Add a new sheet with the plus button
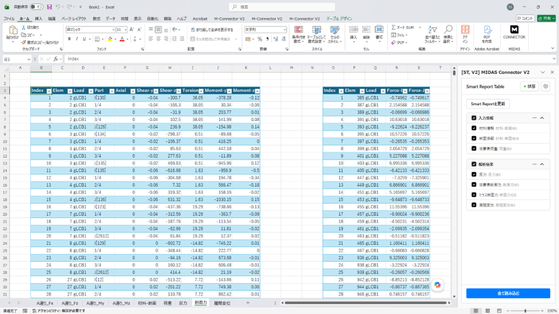 pos(248,303)
